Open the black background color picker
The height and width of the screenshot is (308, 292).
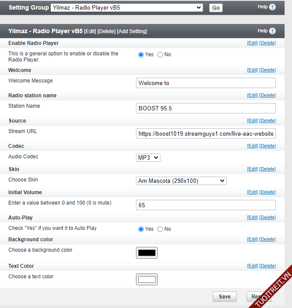tap(147, 253)
